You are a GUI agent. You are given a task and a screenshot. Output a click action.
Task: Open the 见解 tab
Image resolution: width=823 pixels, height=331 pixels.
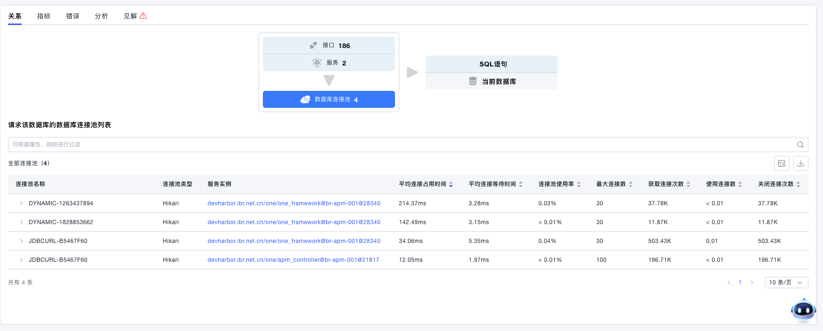(x=134, y=16)
